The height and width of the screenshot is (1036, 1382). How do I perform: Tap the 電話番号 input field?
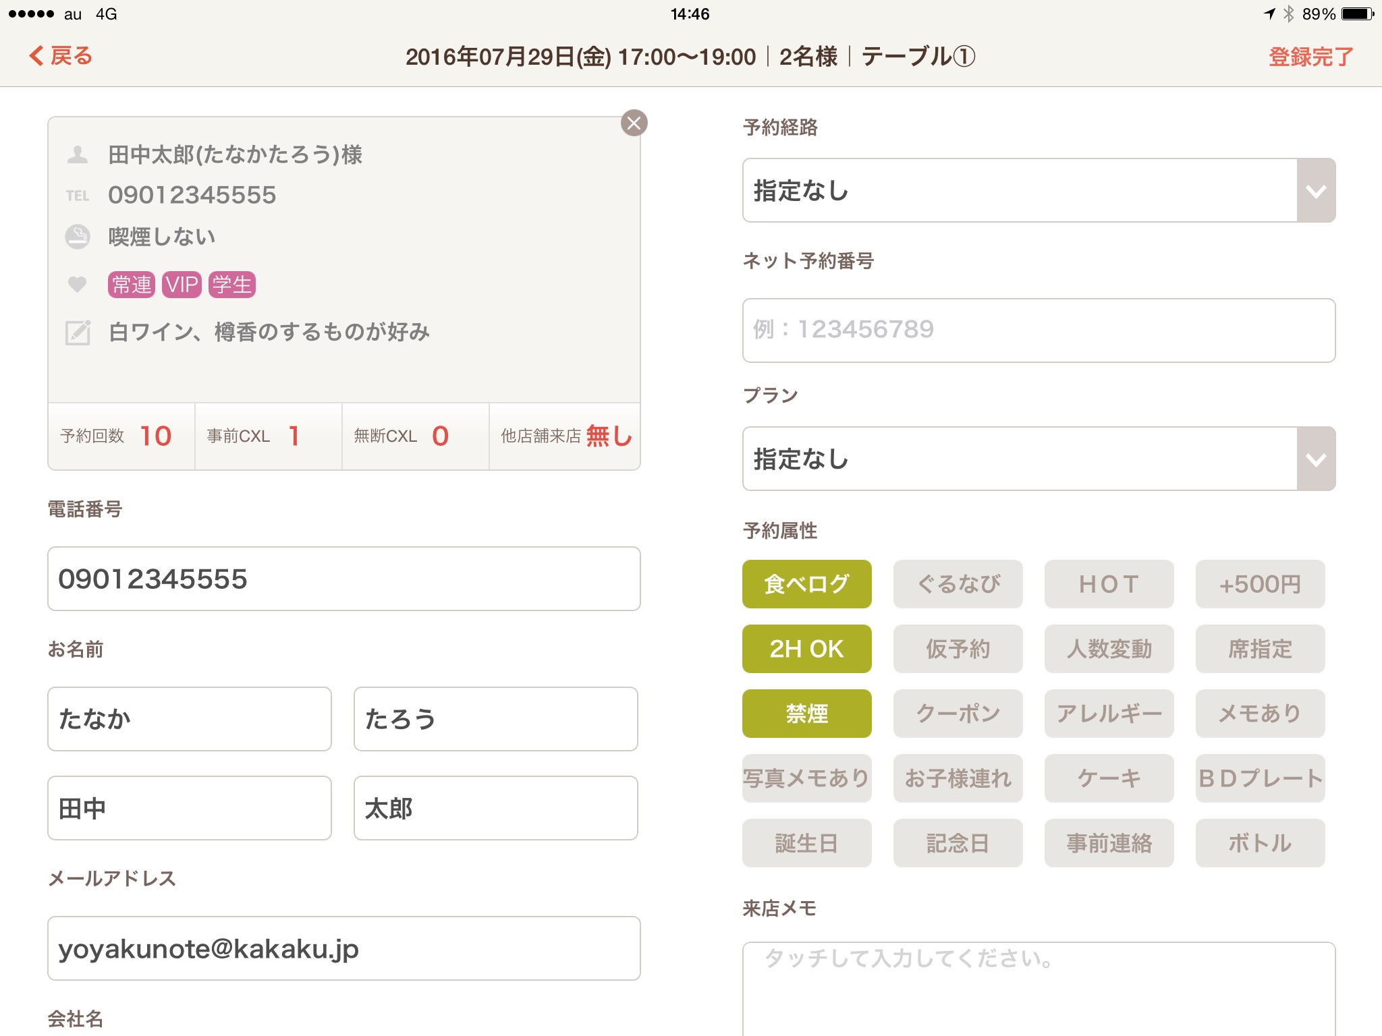[344, 579]
